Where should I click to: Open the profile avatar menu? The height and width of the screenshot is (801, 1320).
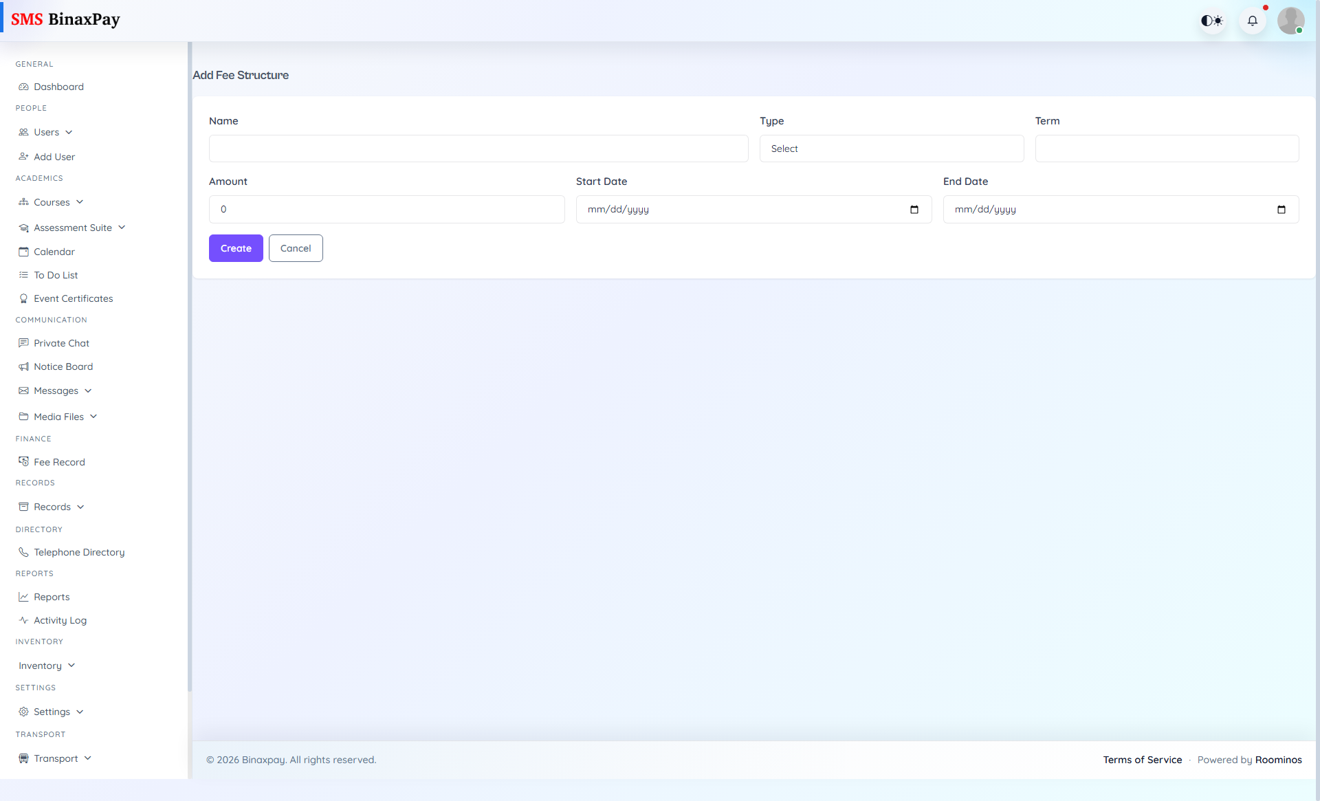pyautogui.click(x=1291, y=21)
